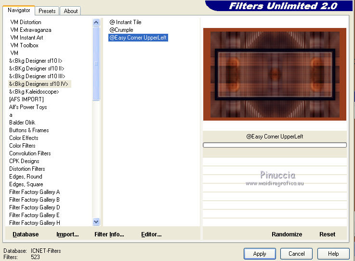This screenshot has width=355, height=261.
Task: Click the empty parameter slider bar
Action: coord(275,145)
